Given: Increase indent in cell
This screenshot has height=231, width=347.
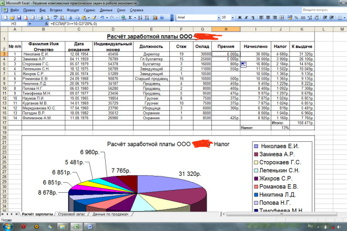Looking at the screenshot, I should point(332,17).
